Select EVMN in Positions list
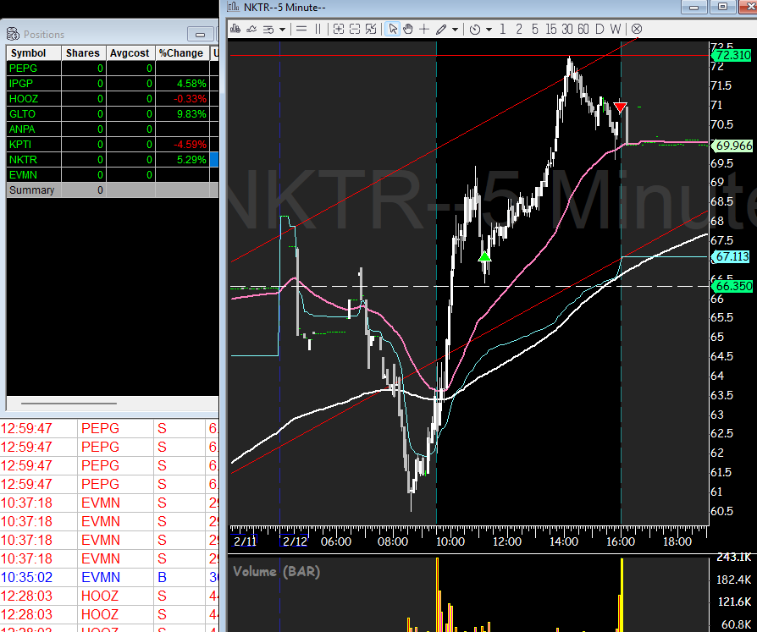The image size is (757, 632). point(23,174)
